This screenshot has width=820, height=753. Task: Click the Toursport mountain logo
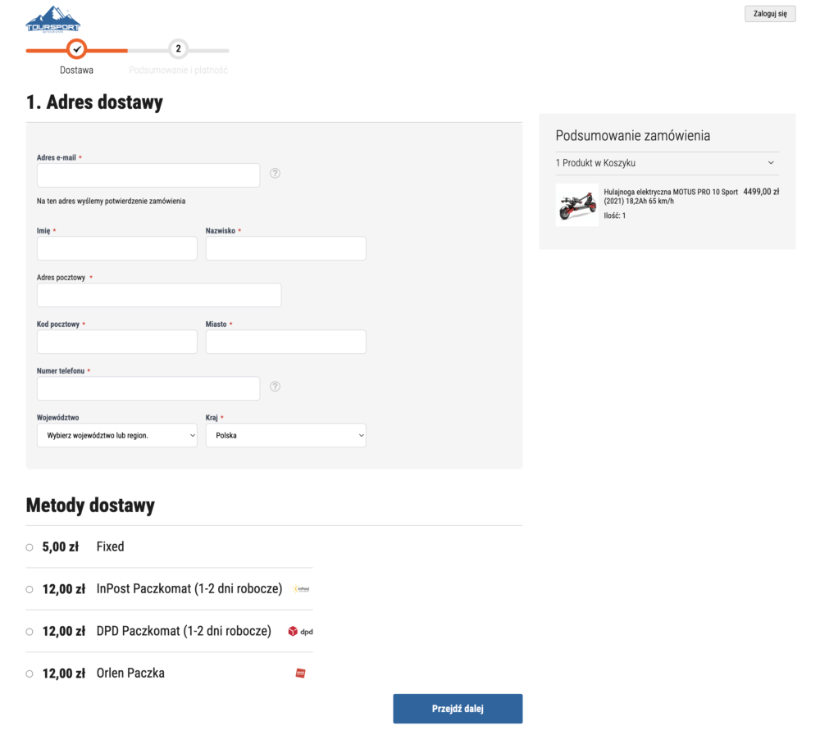(52, 19)
